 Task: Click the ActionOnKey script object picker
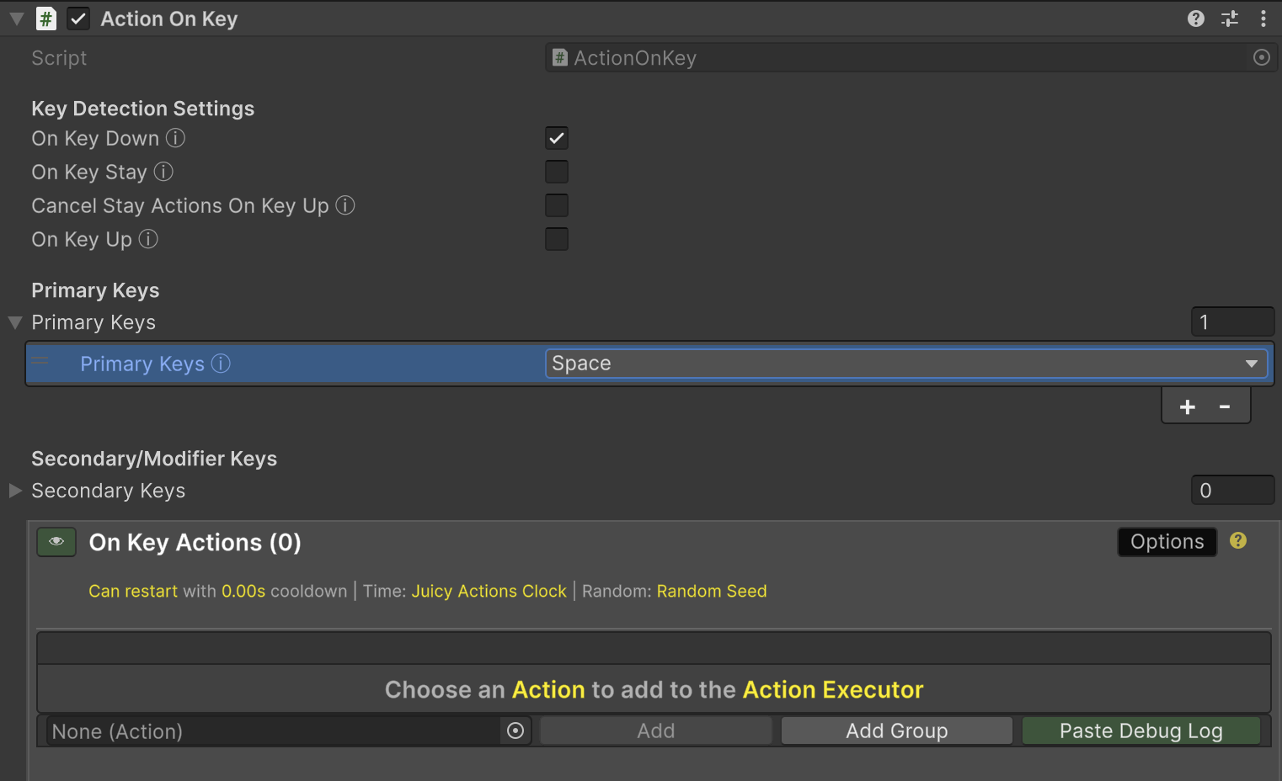(x=1261, y=57)
